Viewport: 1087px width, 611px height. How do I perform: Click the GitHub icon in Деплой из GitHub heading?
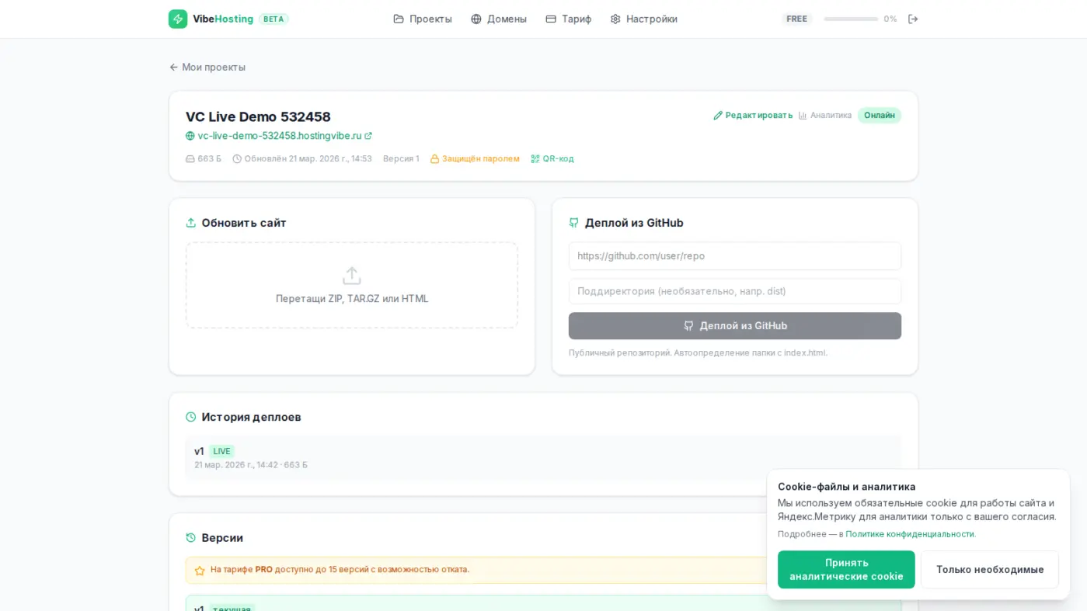(x=574, y=223)
